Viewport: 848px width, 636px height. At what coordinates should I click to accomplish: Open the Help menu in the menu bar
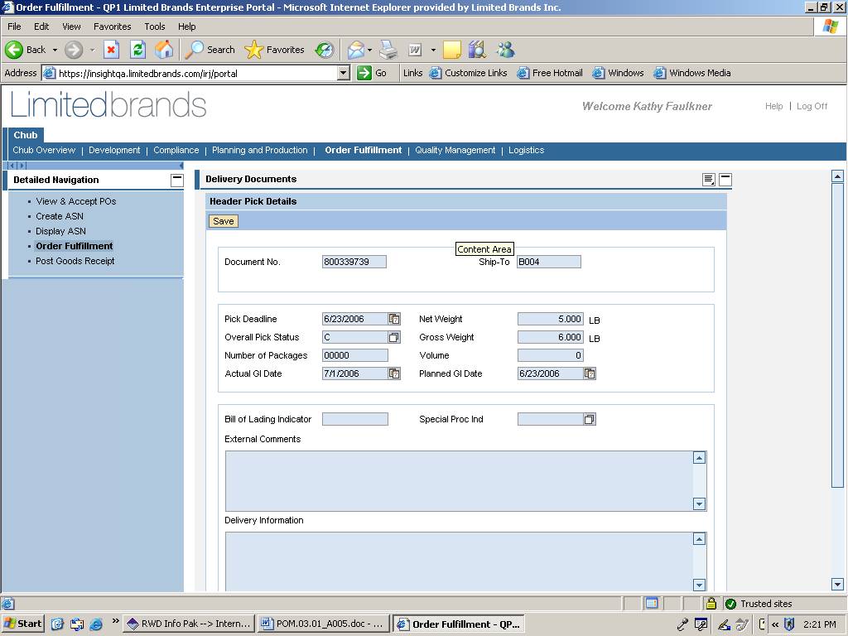click(x=186, y=26)
